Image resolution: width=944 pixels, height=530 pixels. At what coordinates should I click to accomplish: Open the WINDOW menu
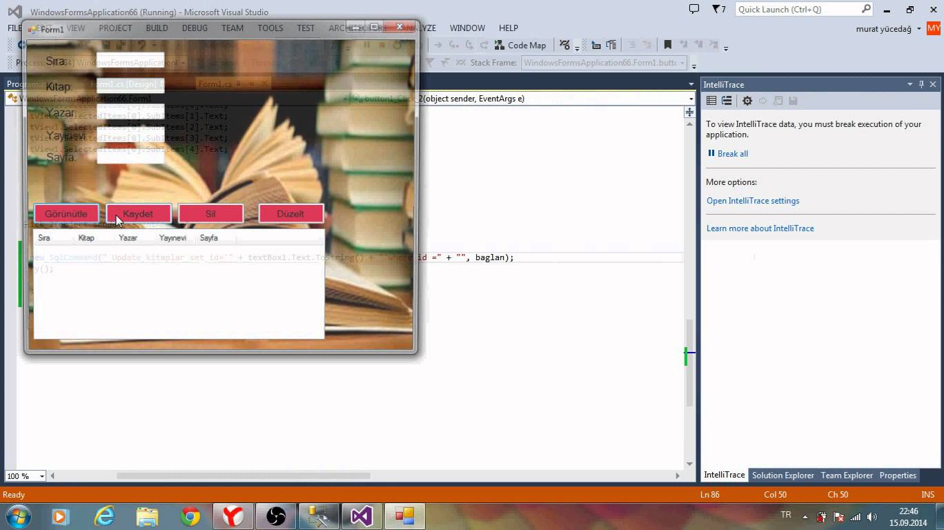click(467, 28)
